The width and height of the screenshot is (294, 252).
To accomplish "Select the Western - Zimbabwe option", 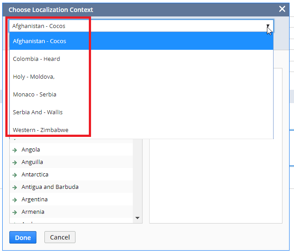I will click(x=141, y=130).
